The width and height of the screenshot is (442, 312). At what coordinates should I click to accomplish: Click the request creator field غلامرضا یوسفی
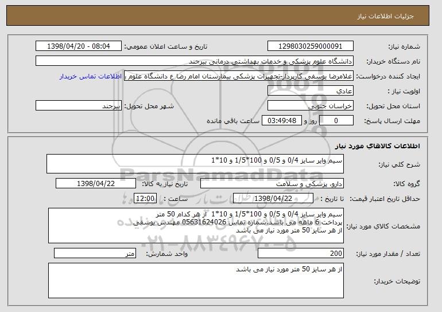pos(239,76)
